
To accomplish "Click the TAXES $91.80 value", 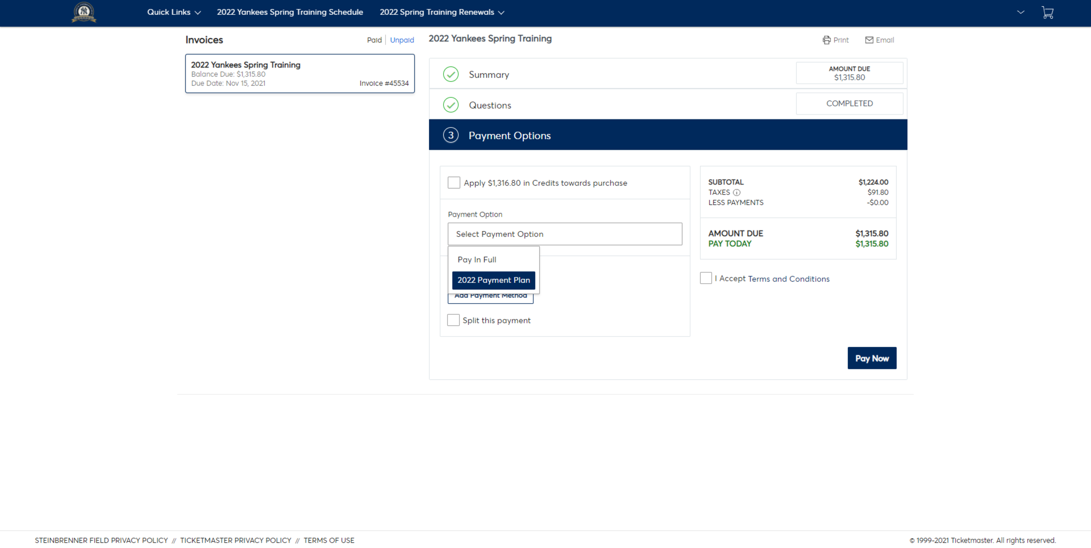I will point(878,193).
